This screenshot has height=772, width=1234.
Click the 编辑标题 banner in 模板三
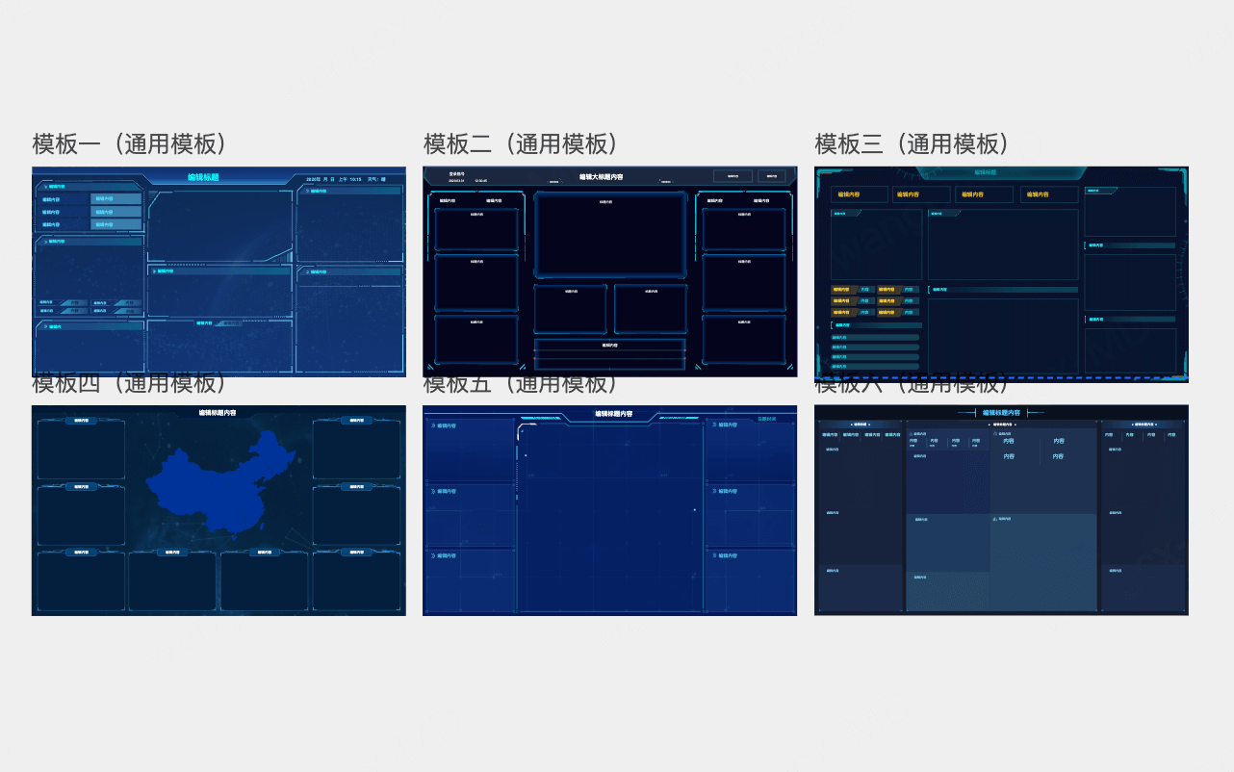coord(985,172)
